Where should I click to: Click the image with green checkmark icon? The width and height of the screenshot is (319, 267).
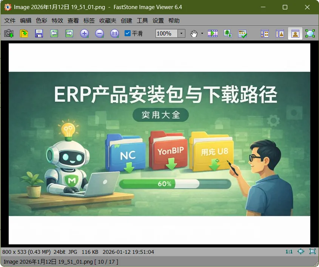[242, 34]
